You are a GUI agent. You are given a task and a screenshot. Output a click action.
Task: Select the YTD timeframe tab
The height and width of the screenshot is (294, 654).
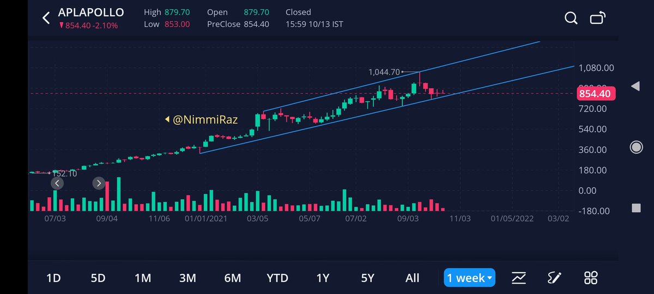[277, 278]
